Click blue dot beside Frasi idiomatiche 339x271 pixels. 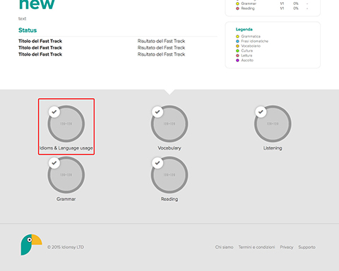(237, 41)
